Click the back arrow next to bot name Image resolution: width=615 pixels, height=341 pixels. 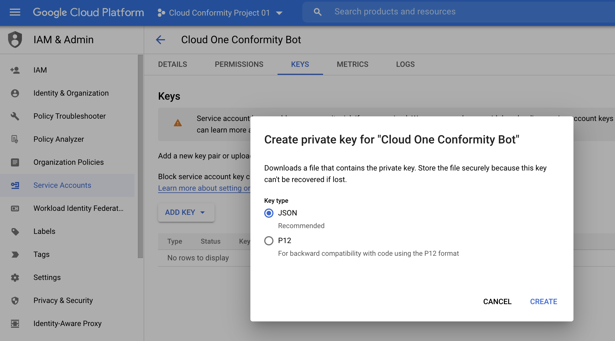[x=160, y=40]
